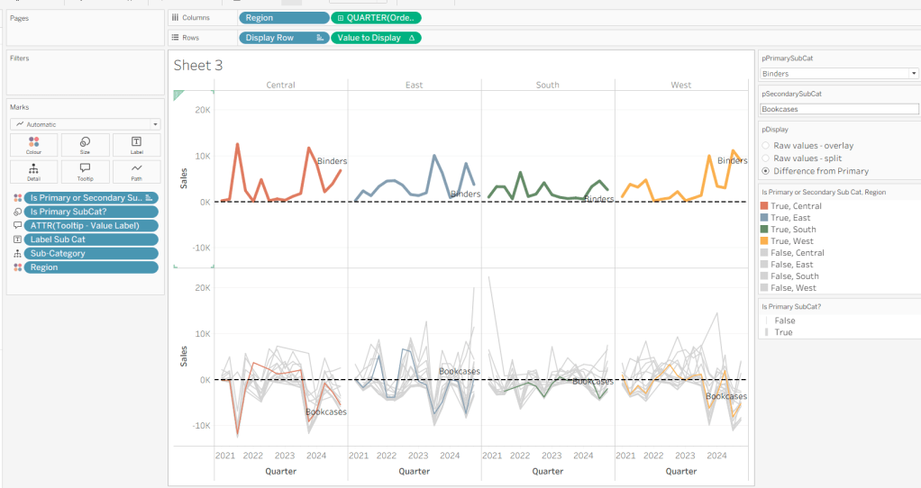Click the Detail marks button
The width and height of the screenshot is (921, 488).
pos(33,172)
